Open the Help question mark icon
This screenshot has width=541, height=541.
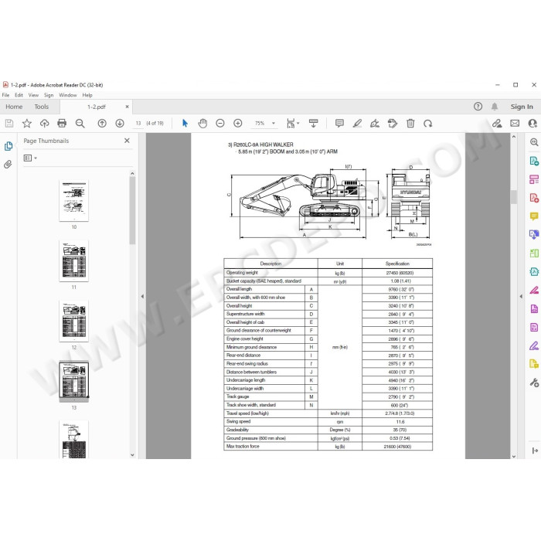pos(478,107)
